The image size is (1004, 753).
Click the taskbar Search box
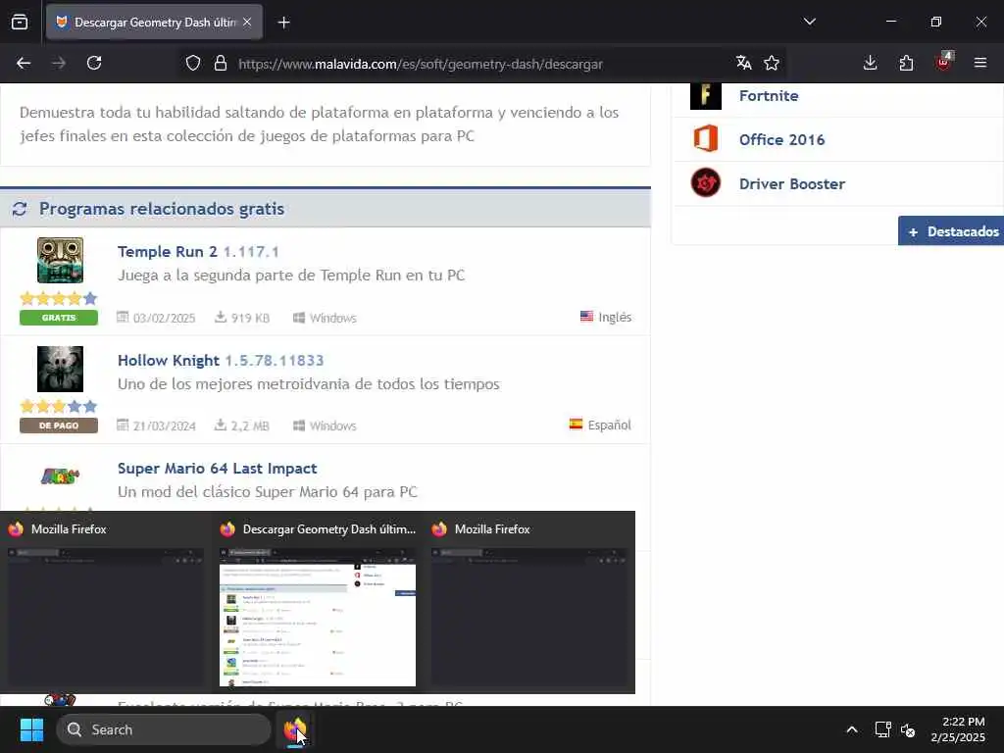click(164, 729)
